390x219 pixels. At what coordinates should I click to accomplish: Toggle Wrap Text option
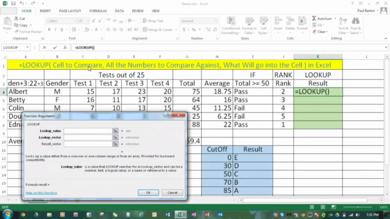tap(153, 21)
